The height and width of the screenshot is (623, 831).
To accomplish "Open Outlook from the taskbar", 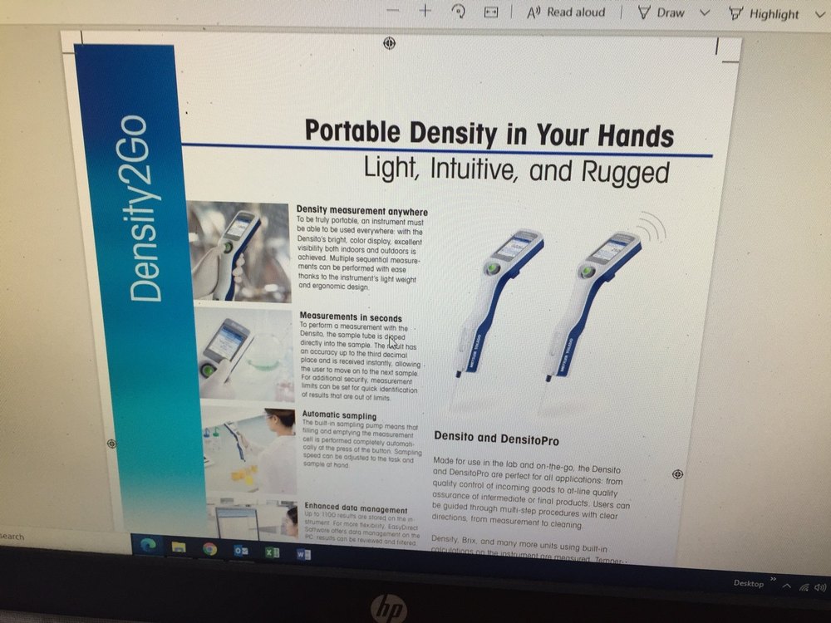I will 241,551.
